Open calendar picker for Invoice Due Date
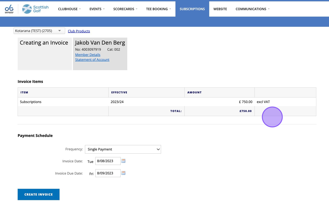This screenshot has height=202, width=329. [123, 173]
